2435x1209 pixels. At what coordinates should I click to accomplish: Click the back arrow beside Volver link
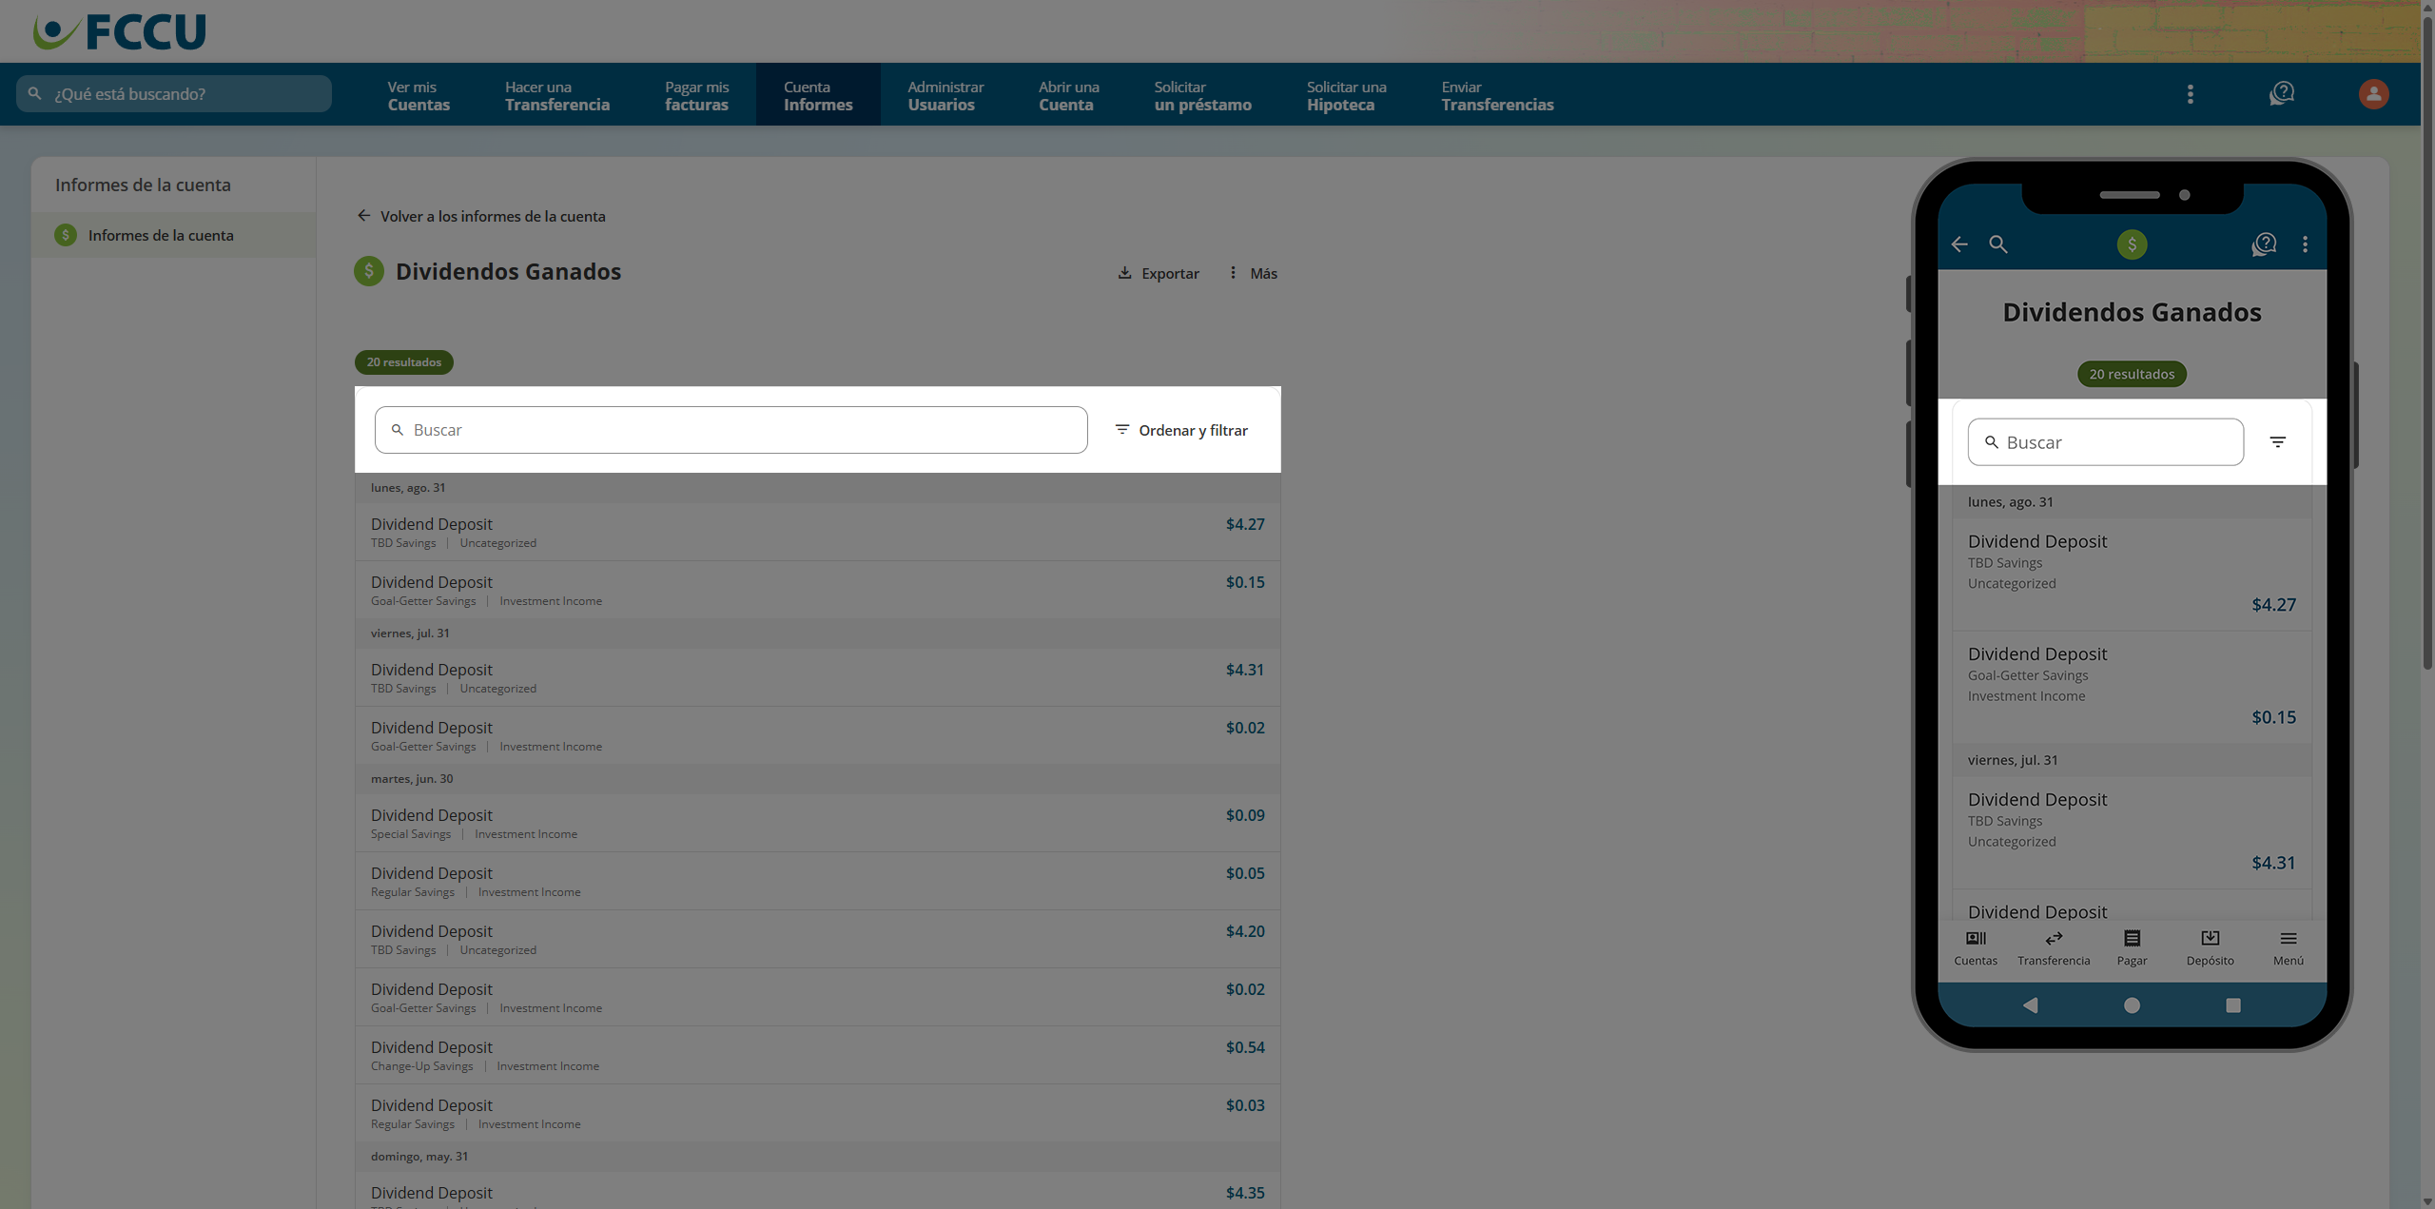pos(363,216)
